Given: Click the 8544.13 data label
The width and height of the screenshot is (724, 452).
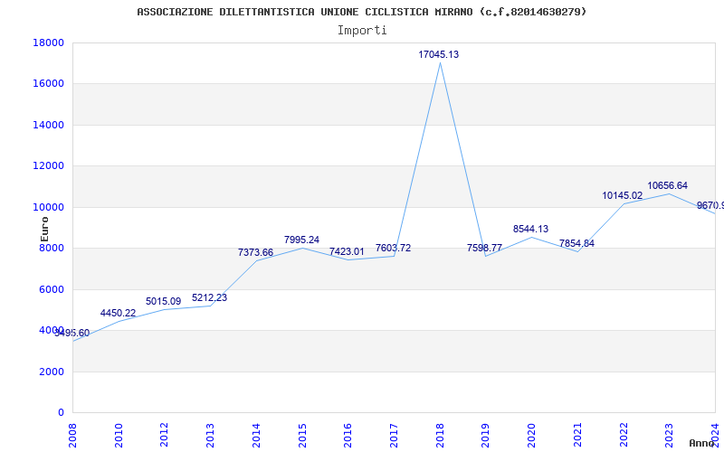Looking at the screenshot, I should pyautogui.click(x=530, y=229).
